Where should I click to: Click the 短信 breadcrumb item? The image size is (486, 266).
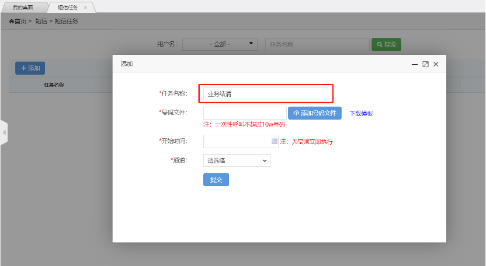click(41, 22)
